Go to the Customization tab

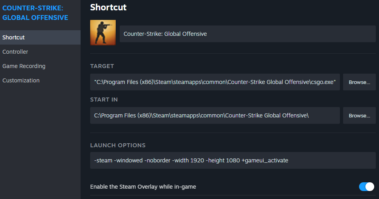coord(21,80)
